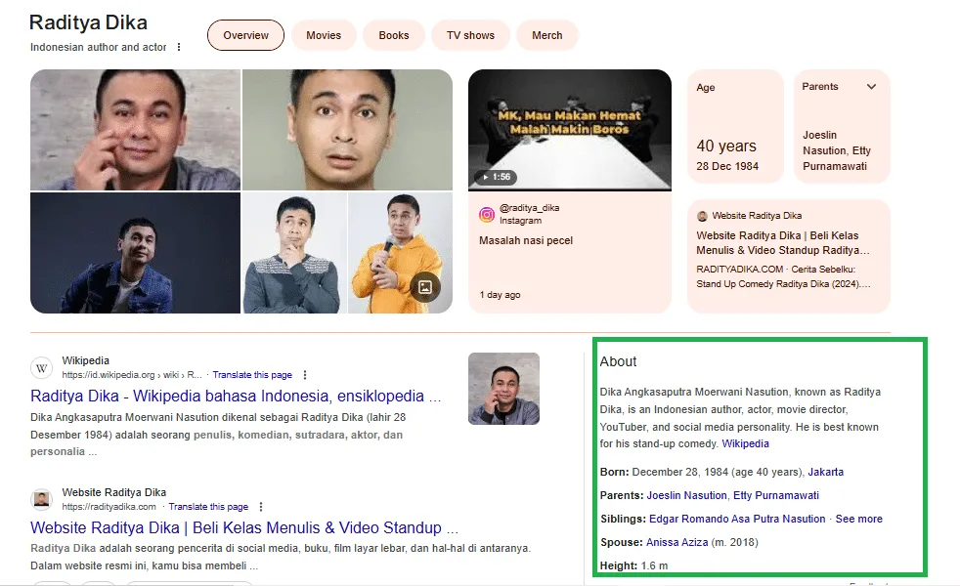960x586 pixels.
Task: Open the Jakarta birthplace link
Action: click(825, 472)
